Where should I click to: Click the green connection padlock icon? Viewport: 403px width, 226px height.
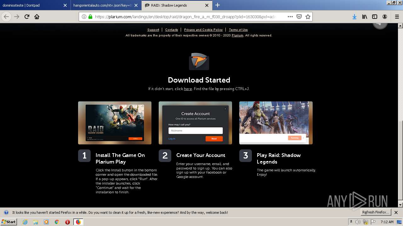point(90,17)
